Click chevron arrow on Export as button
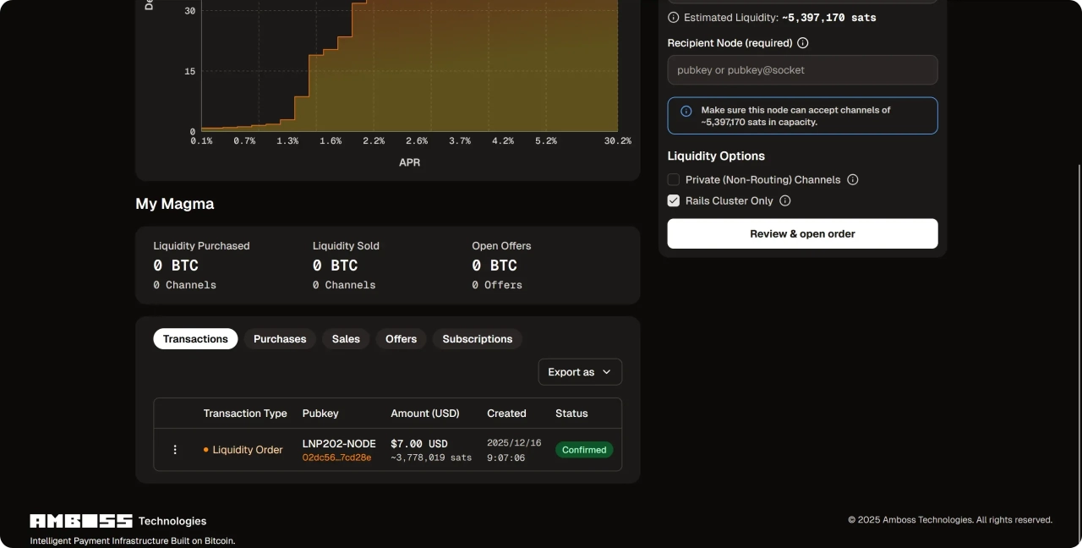1082x548 pixels. pyautogui.click(x=606, y=372)
